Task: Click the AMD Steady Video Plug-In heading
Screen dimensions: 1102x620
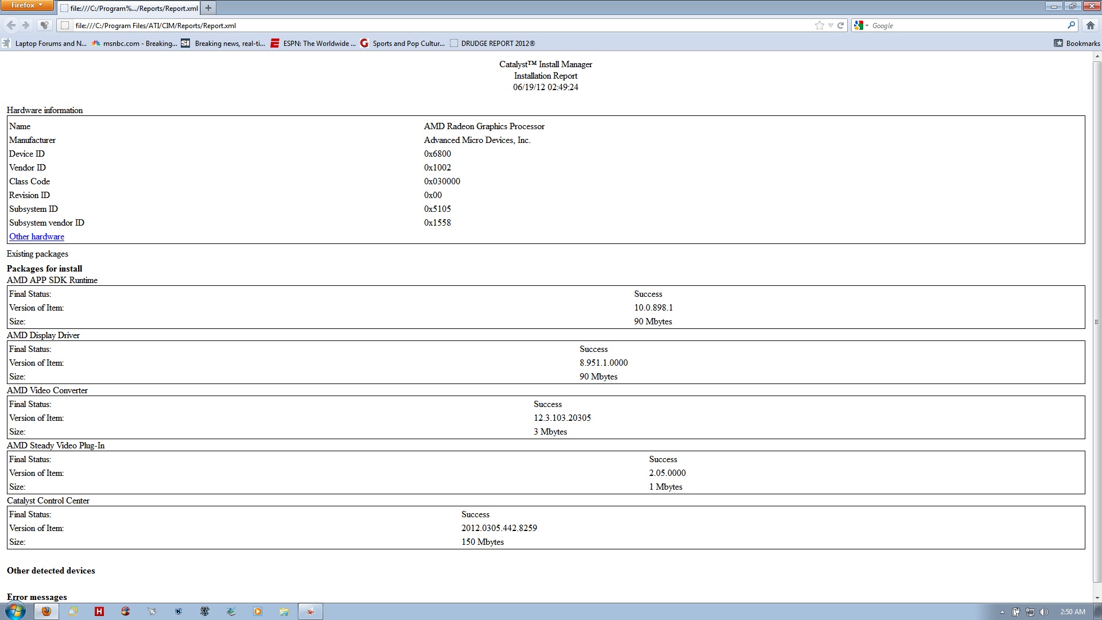Action: click(56, 445)
